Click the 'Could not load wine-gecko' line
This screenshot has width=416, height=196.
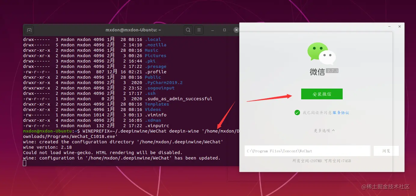pos(103,153)
